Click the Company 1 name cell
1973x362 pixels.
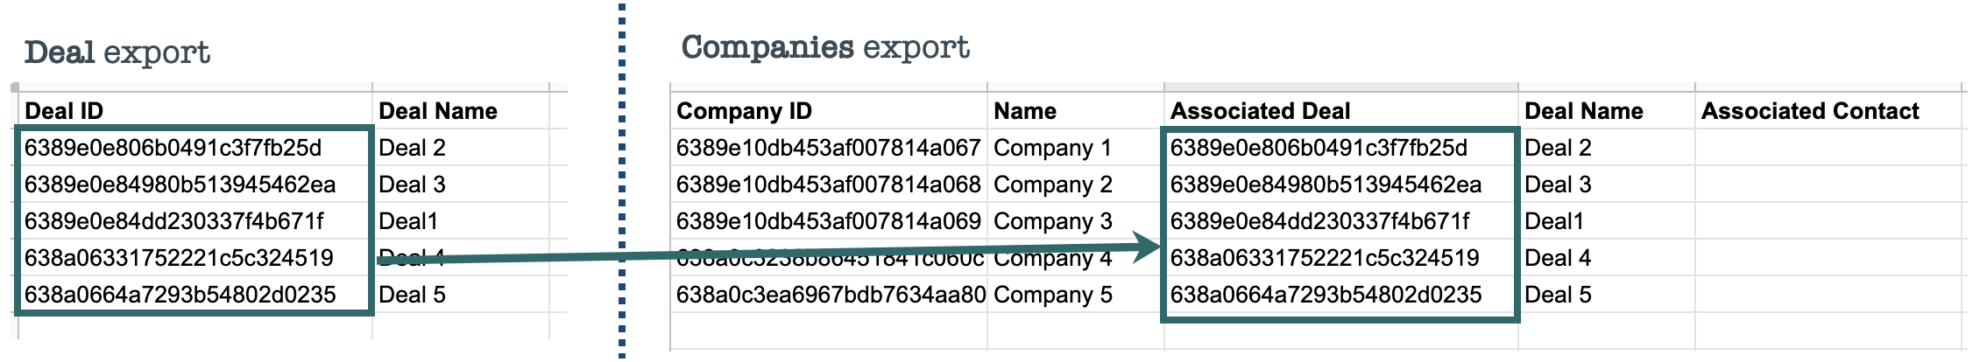pyautogui.click(x=1052, y=148)
